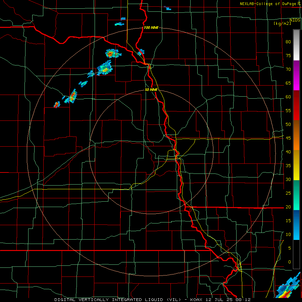Click the 80 value on the color scale

(288, 42)
